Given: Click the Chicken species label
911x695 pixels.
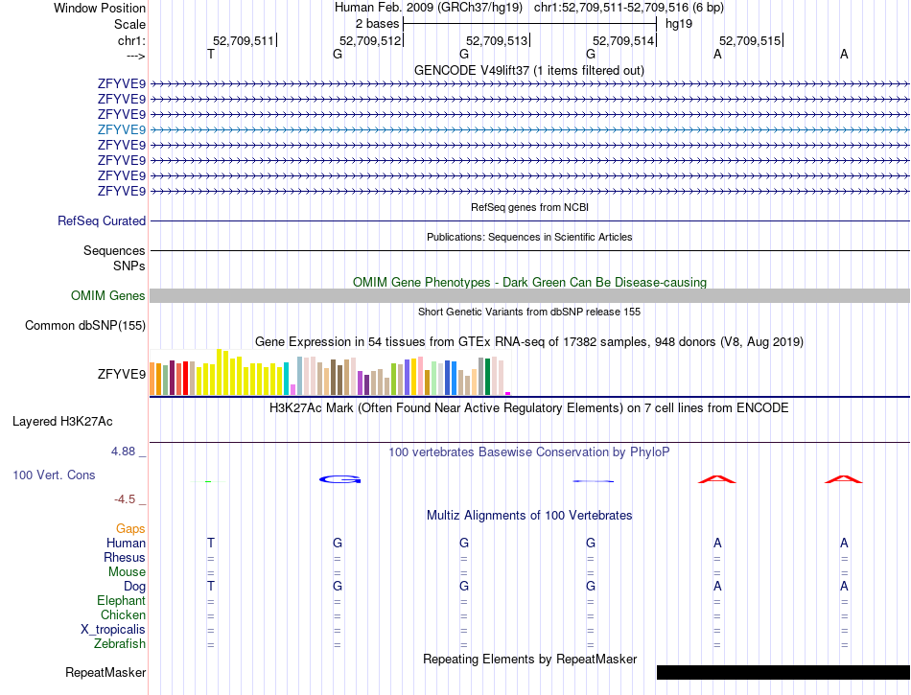Looking at the screenshot, I should pos(123,614).
